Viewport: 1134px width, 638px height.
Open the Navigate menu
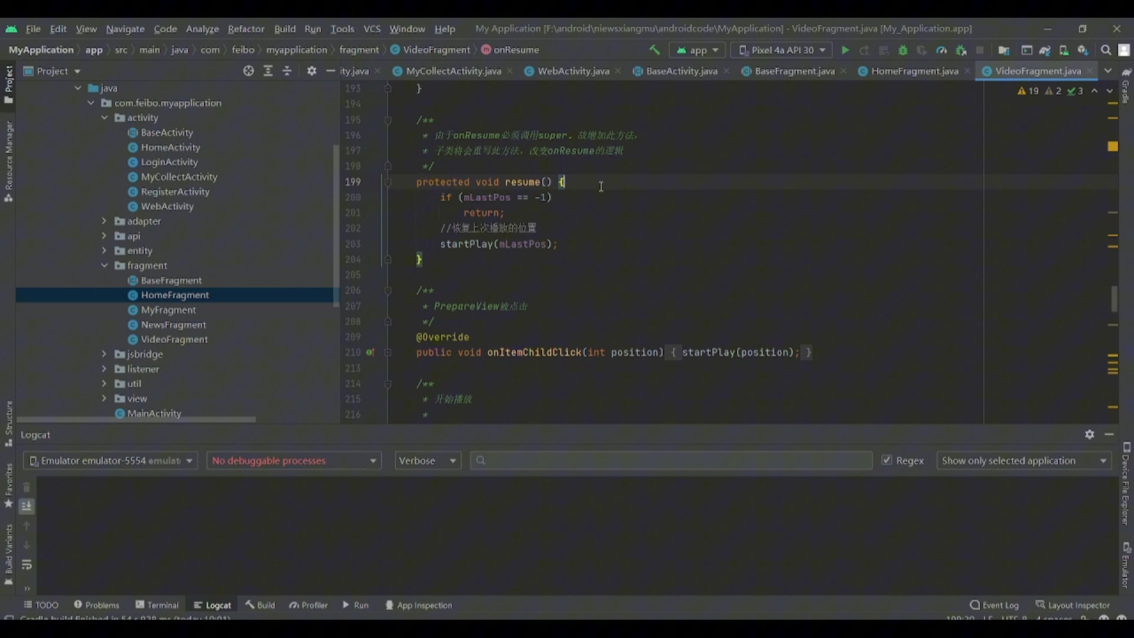(x=125, y=29)
